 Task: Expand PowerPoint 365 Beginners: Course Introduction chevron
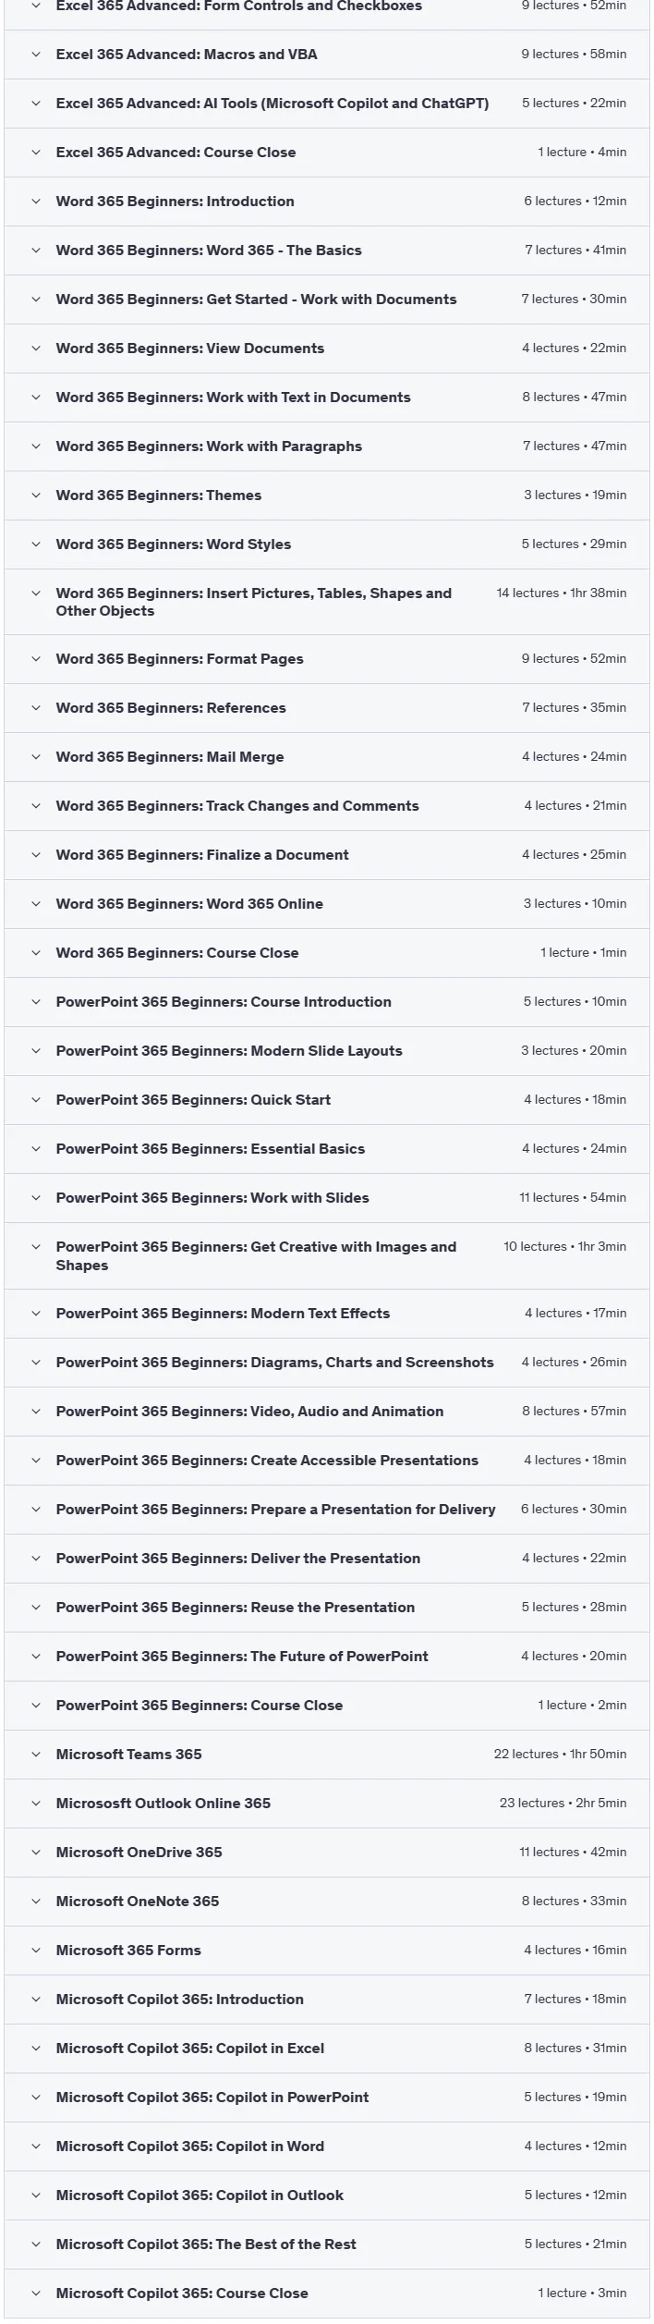[x=36, y=1002]
